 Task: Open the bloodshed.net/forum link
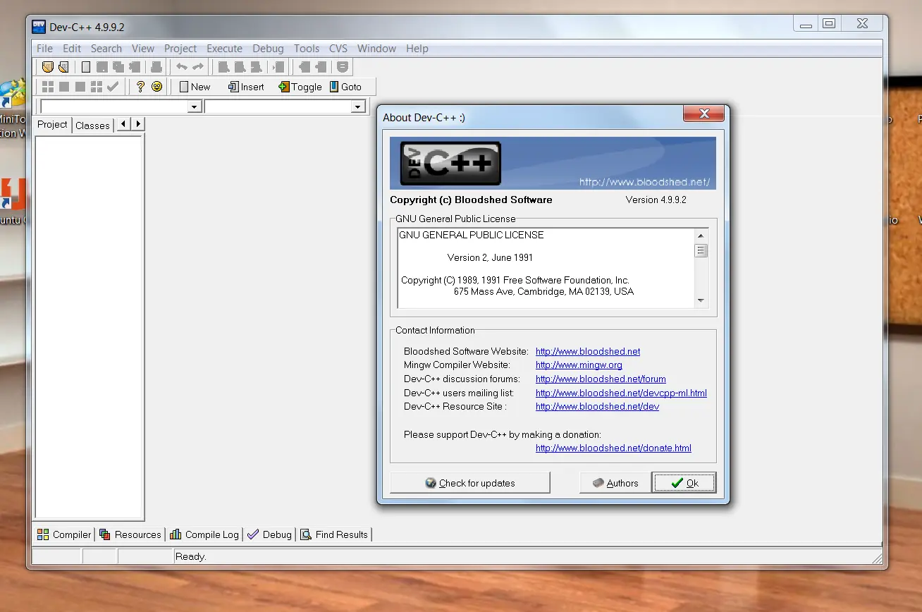coord(601,379)
